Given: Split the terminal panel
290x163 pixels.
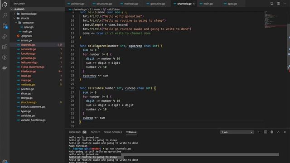Looking at the screenshot, I should click(266, 132).
